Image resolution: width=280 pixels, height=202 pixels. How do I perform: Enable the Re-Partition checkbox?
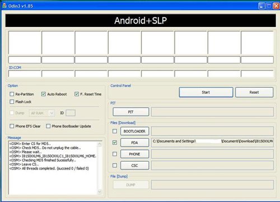pyautogui.click(x=12, y=94)
